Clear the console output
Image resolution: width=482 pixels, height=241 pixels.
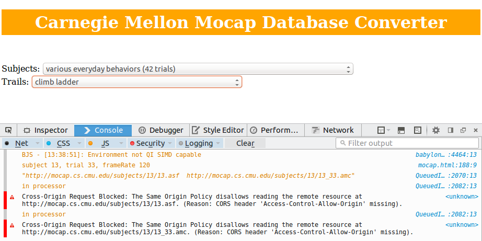click(x=245, y=143)
